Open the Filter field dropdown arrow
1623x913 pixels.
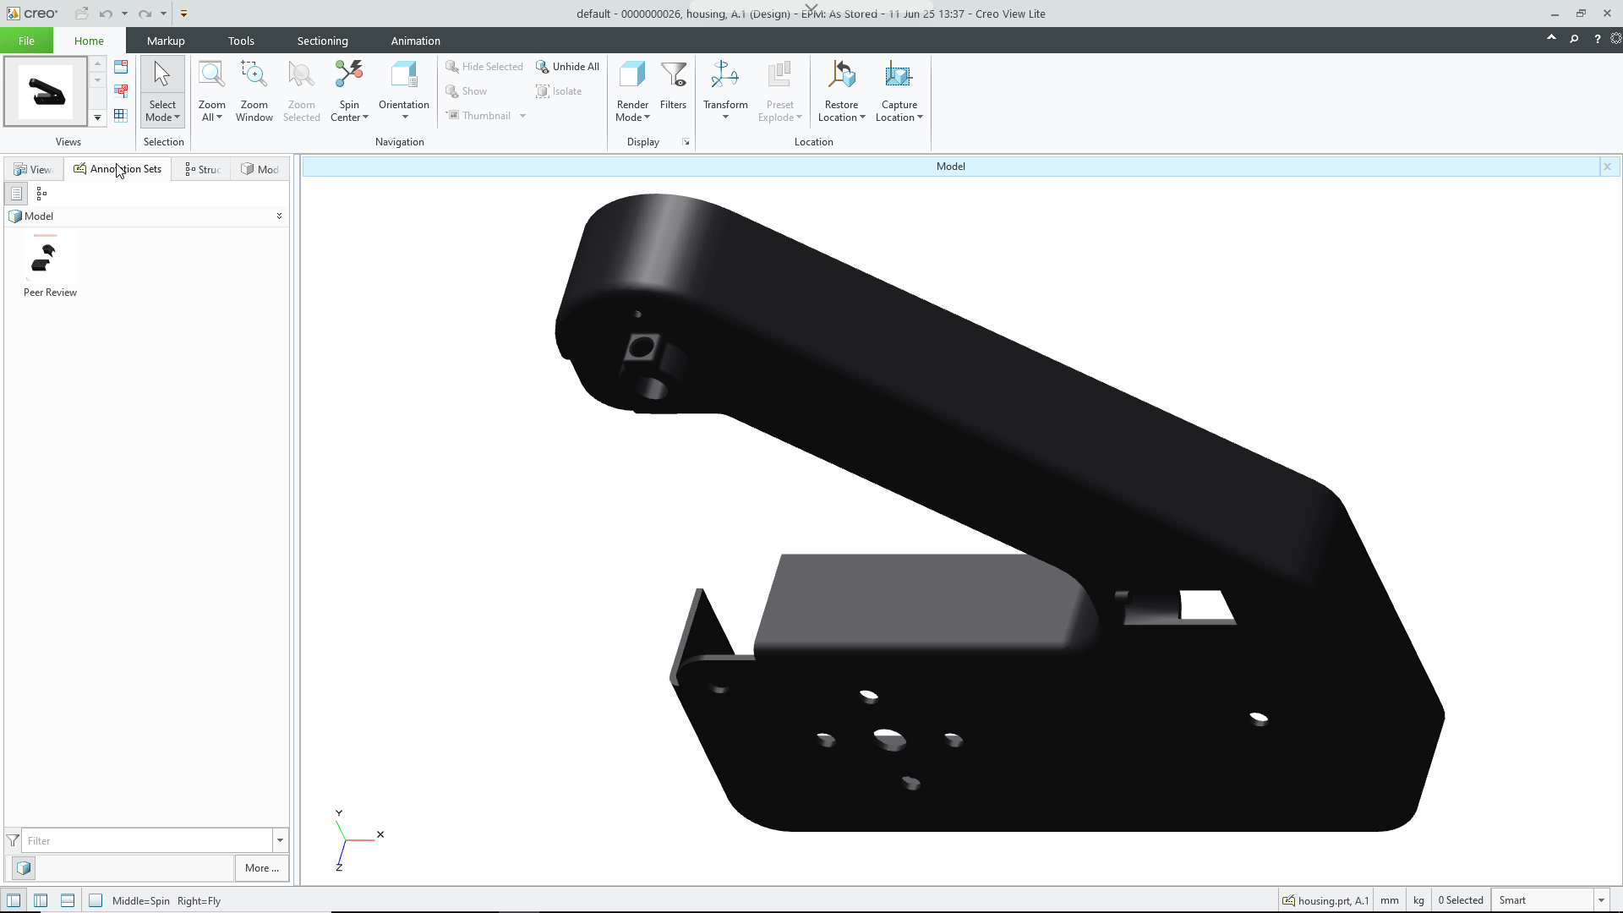pyautogui.click(x=280, y=840)
